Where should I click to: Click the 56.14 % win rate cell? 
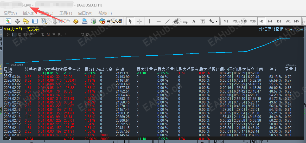tap(276, 106)
